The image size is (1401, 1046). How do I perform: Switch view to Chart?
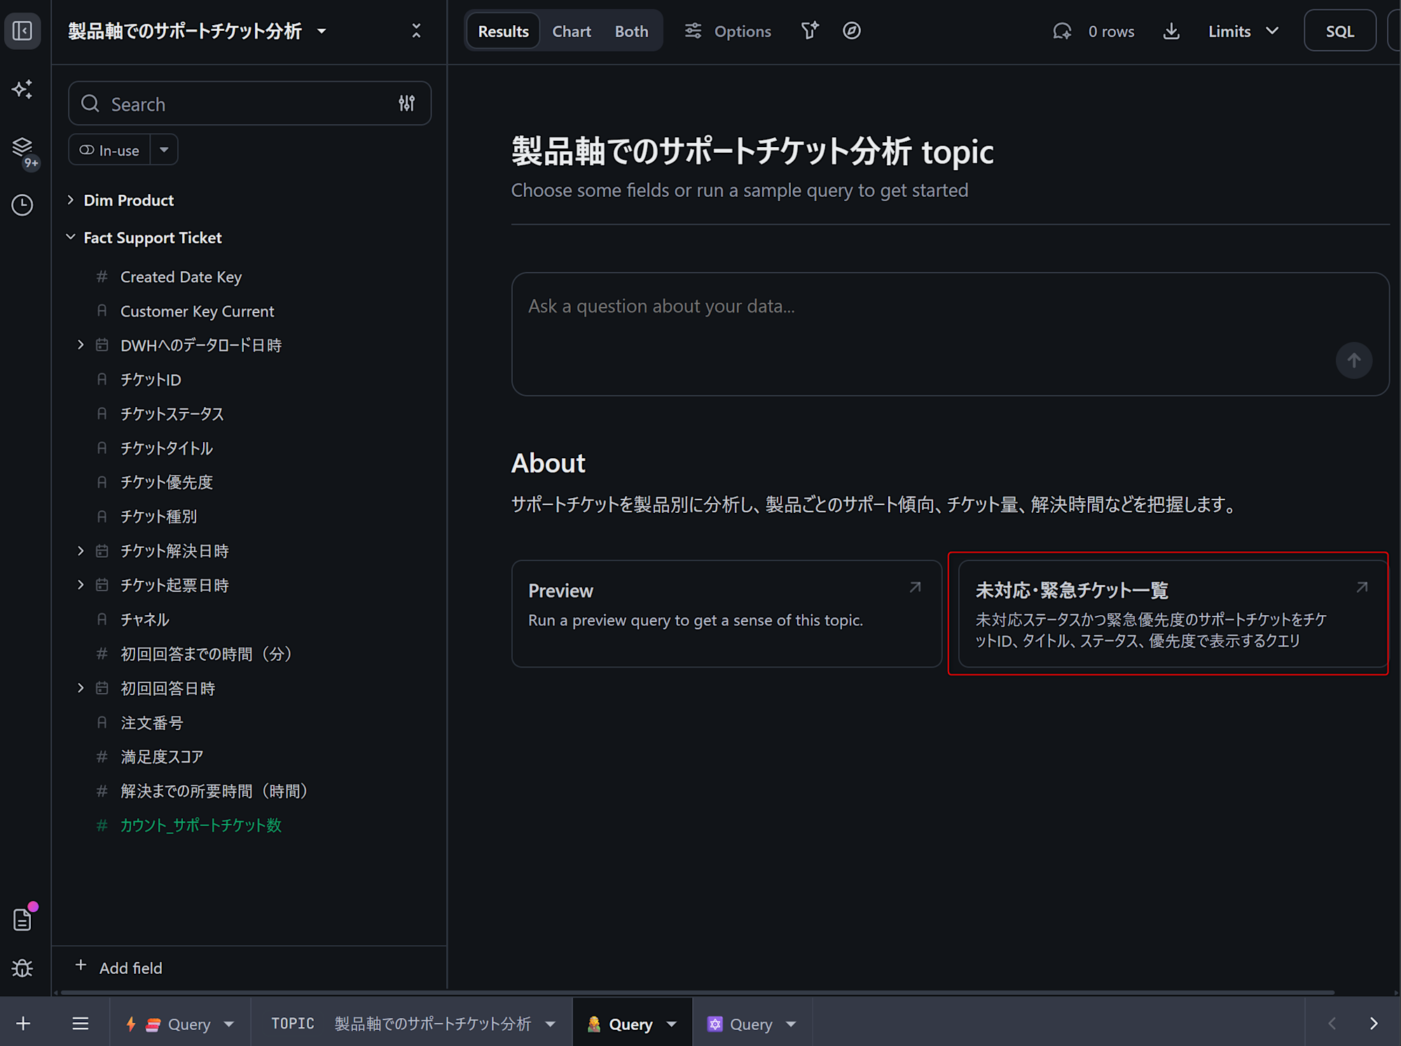(x=571, y=31)
